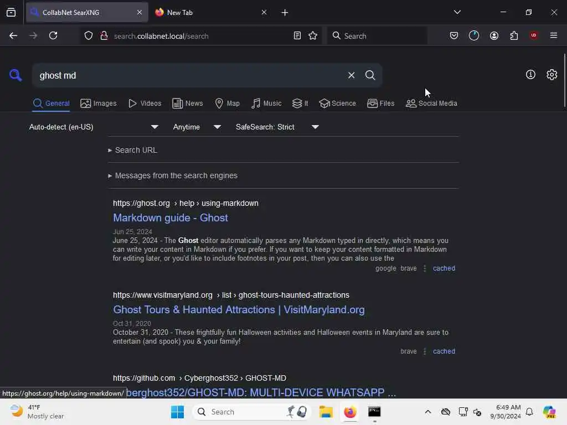Open Firefox application menu
The image size is (567, 425).
[553, 35]
